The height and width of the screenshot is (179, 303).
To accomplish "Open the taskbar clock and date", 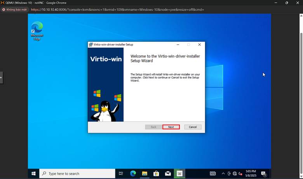I will 251,174.
